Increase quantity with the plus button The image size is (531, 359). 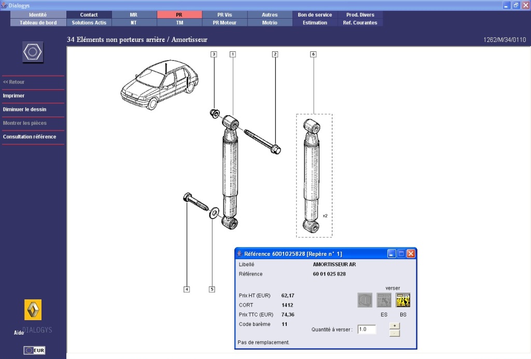pyautogui.click(x=394, y=325)
